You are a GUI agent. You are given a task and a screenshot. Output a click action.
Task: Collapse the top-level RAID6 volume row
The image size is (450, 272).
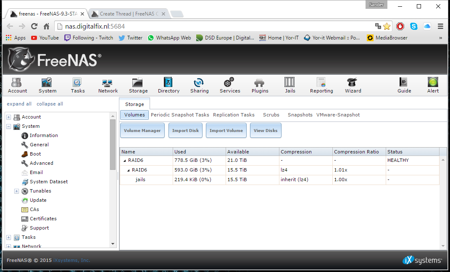pyautogui.click(x=124, y=161)
